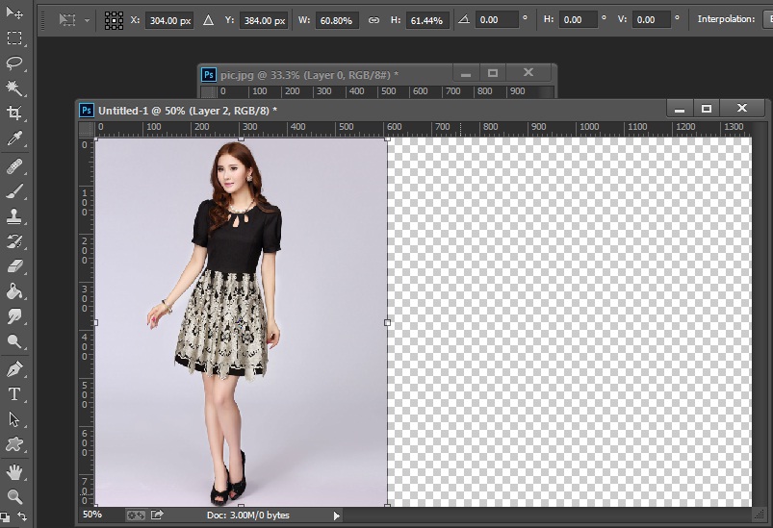
Task: Select the Eraser tool
Action: coord(14,266)
